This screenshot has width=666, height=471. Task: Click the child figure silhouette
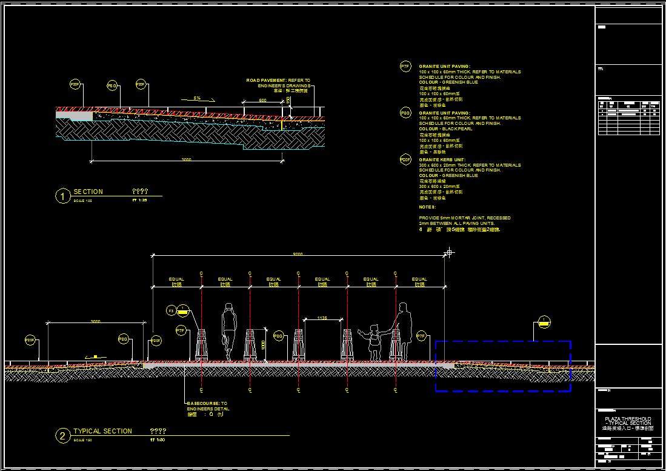(x=373, y=342)
